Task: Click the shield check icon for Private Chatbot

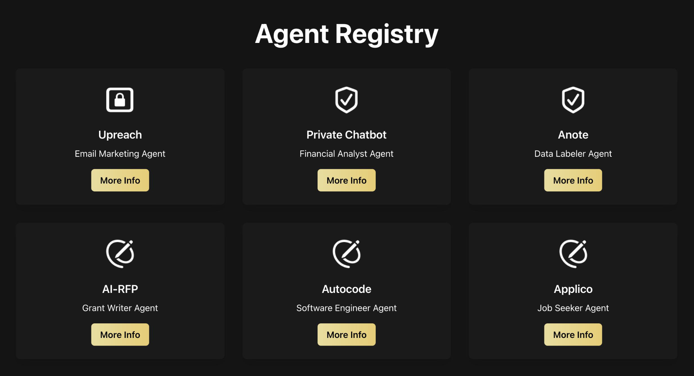Action: 346,100
